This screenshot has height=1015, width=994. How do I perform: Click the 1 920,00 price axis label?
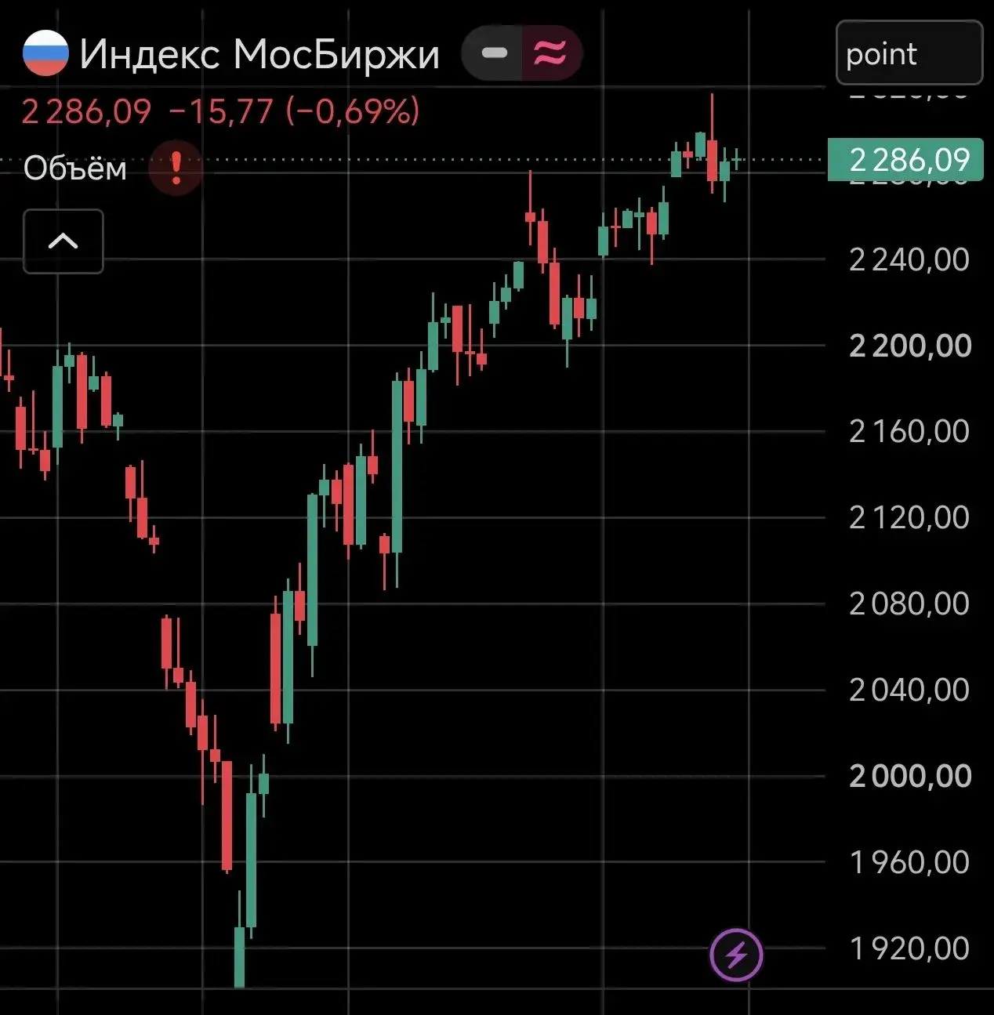[x=909, y=948]
